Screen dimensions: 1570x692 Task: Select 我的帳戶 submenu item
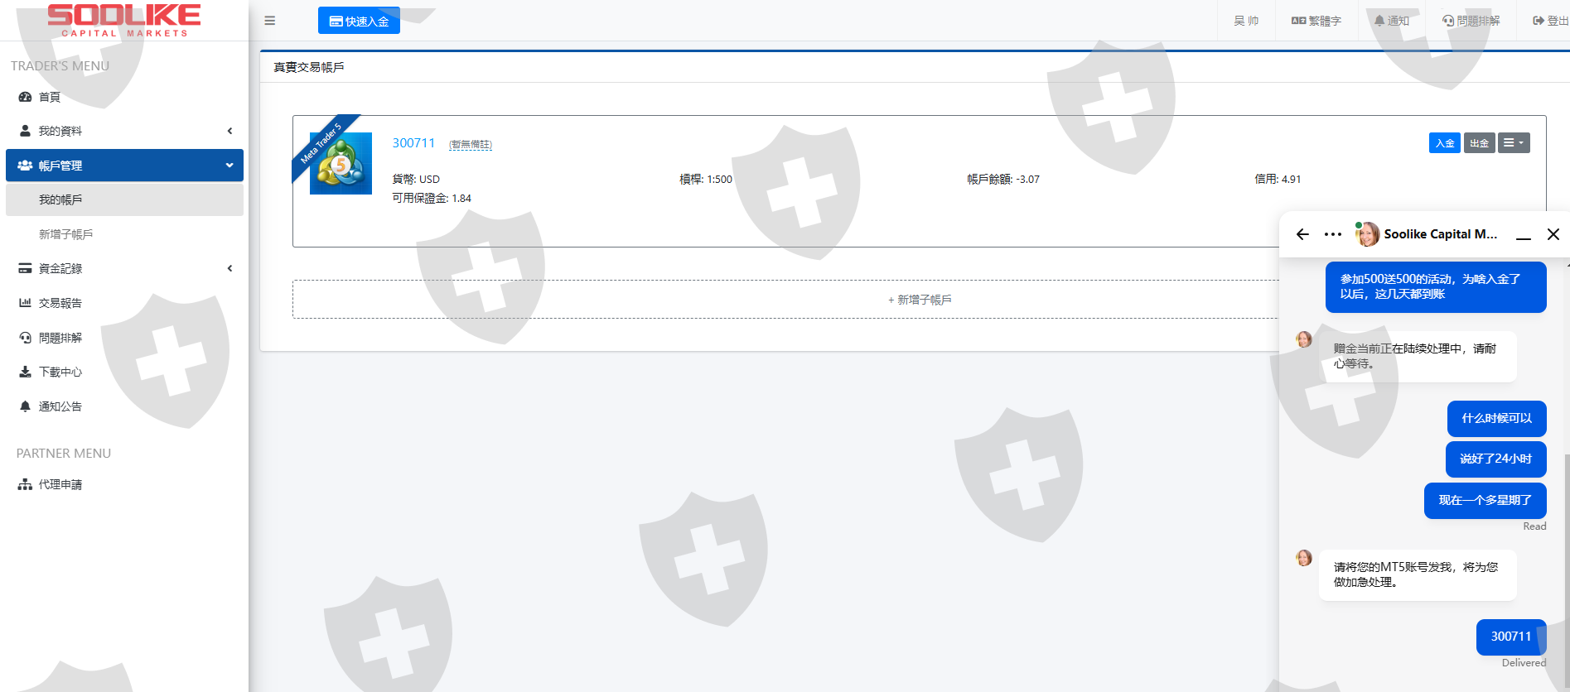(x=124, y=199)
